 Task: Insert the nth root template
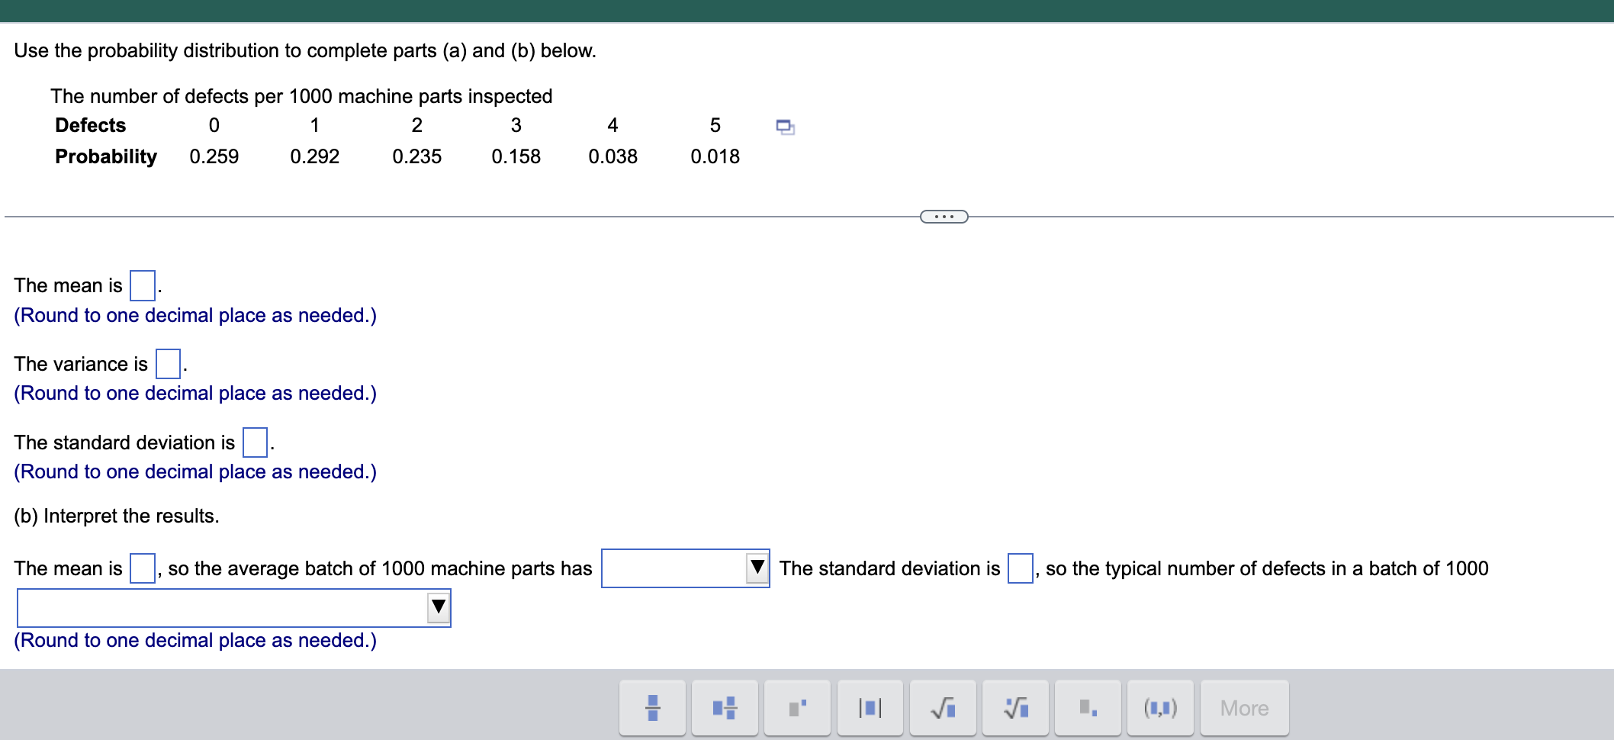tap(1015, 708)
